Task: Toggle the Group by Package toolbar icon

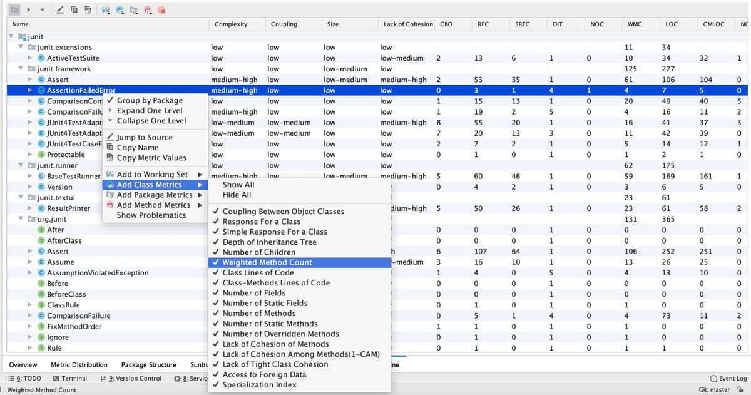Action: [14, 9]
